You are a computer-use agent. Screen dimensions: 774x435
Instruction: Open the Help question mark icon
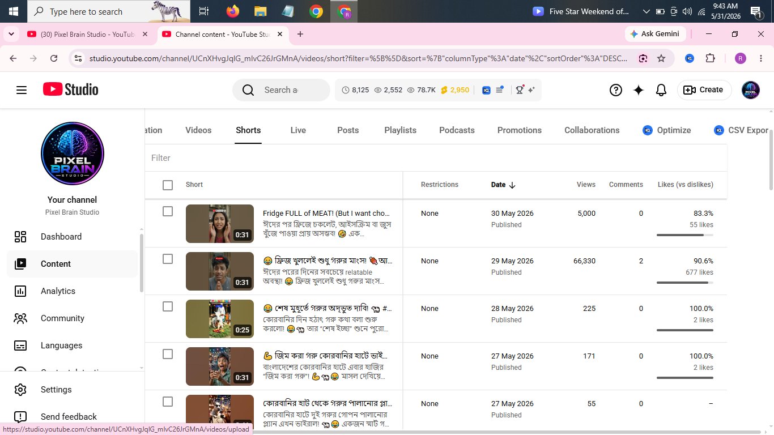[616, 90]
